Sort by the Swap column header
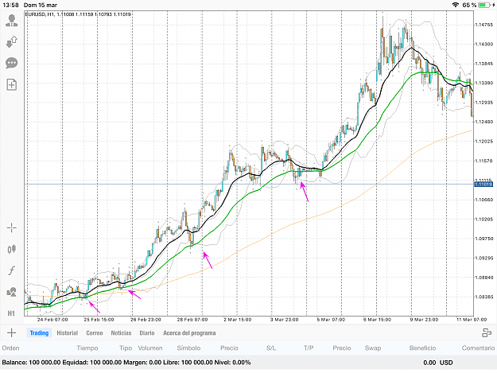This screenshot has height=373, width=497. pos(373,348)
